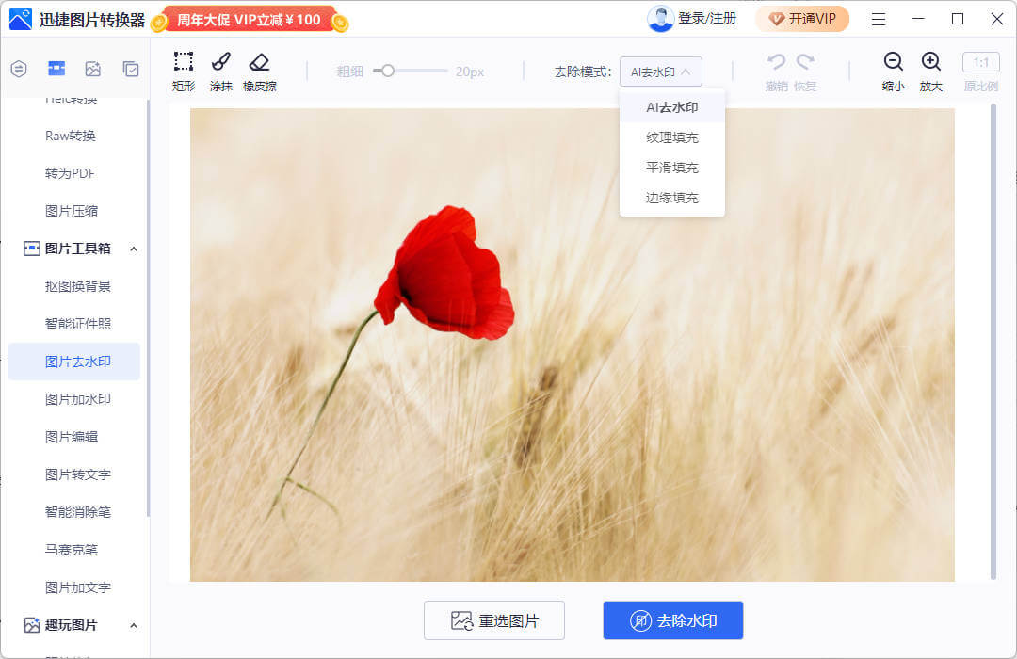Image resolution: width=1017 pixels, height=659 pixels.
Task: Choose 平滑填充 from the mode list
Action: (x=672, y=168)
